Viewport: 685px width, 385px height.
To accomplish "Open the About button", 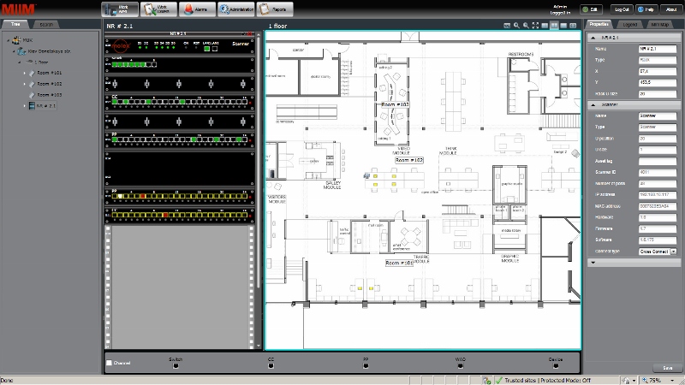I will tap(670, 9).
